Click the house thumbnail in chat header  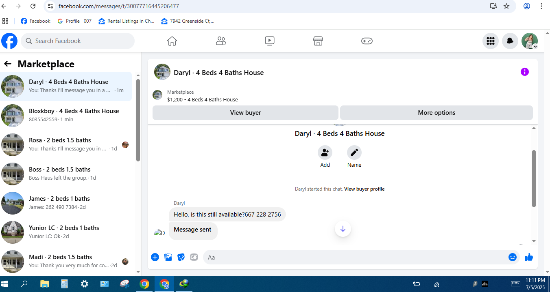point(162,72)
